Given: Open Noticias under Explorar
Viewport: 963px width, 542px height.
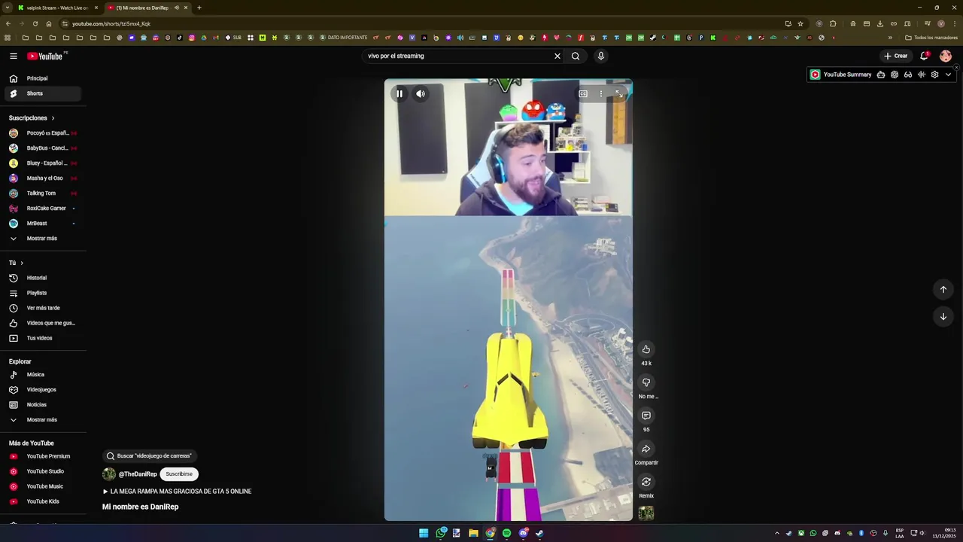Looking at the screenshot, I should click(41, 405).
